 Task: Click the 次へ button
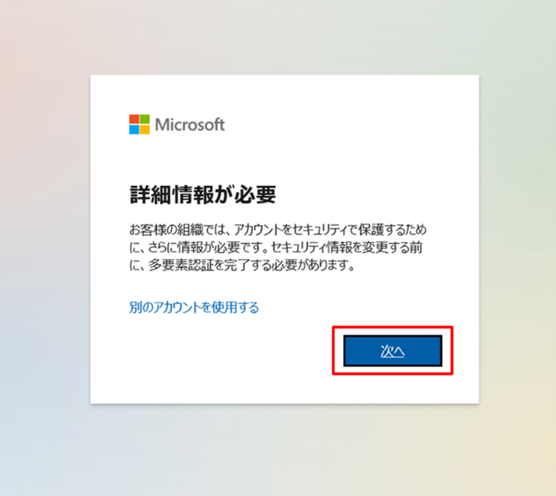392,351
